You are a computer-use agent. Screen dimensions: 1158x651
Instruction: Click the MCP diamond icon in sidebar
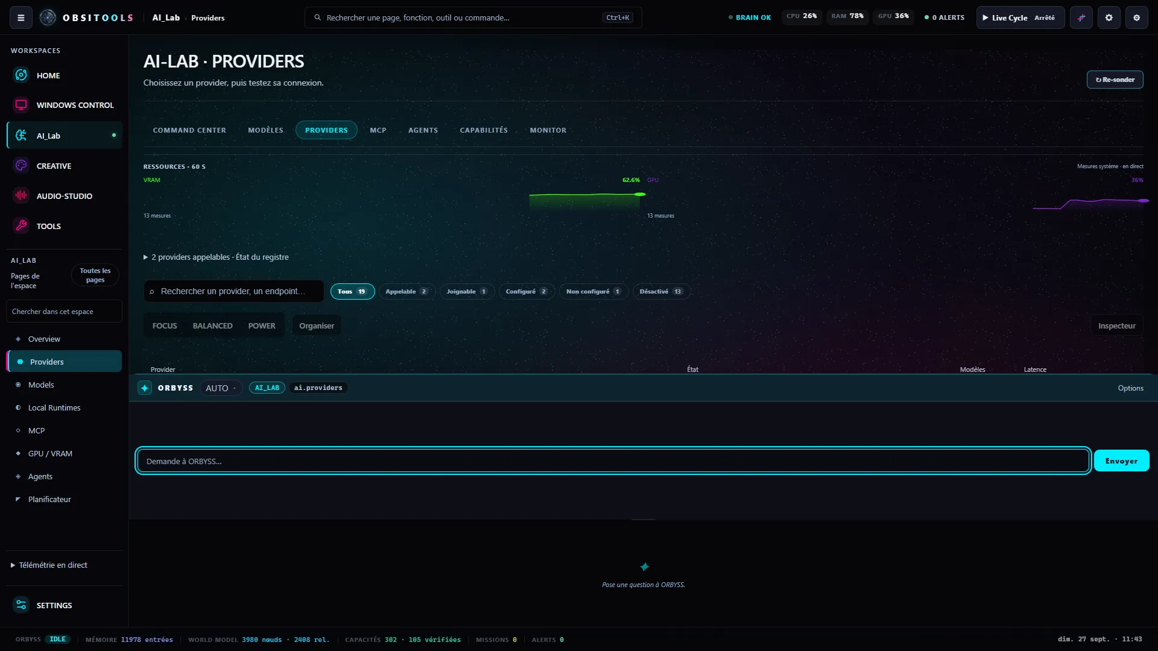18,431
